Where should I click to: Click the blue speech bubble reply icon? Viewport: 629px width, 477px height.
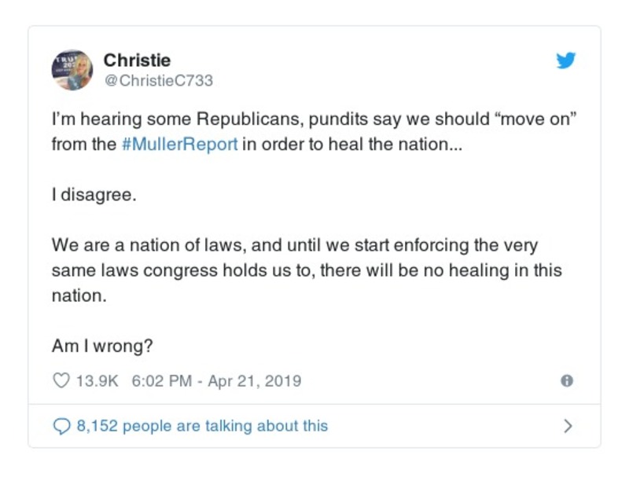click(61, 426)
